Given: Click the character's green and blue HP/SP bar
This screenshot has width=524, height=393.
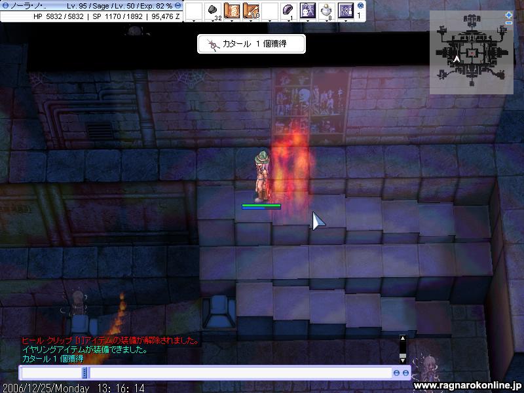Looking at the screenshot, I should pyautogui.click(x=261, y=206).
